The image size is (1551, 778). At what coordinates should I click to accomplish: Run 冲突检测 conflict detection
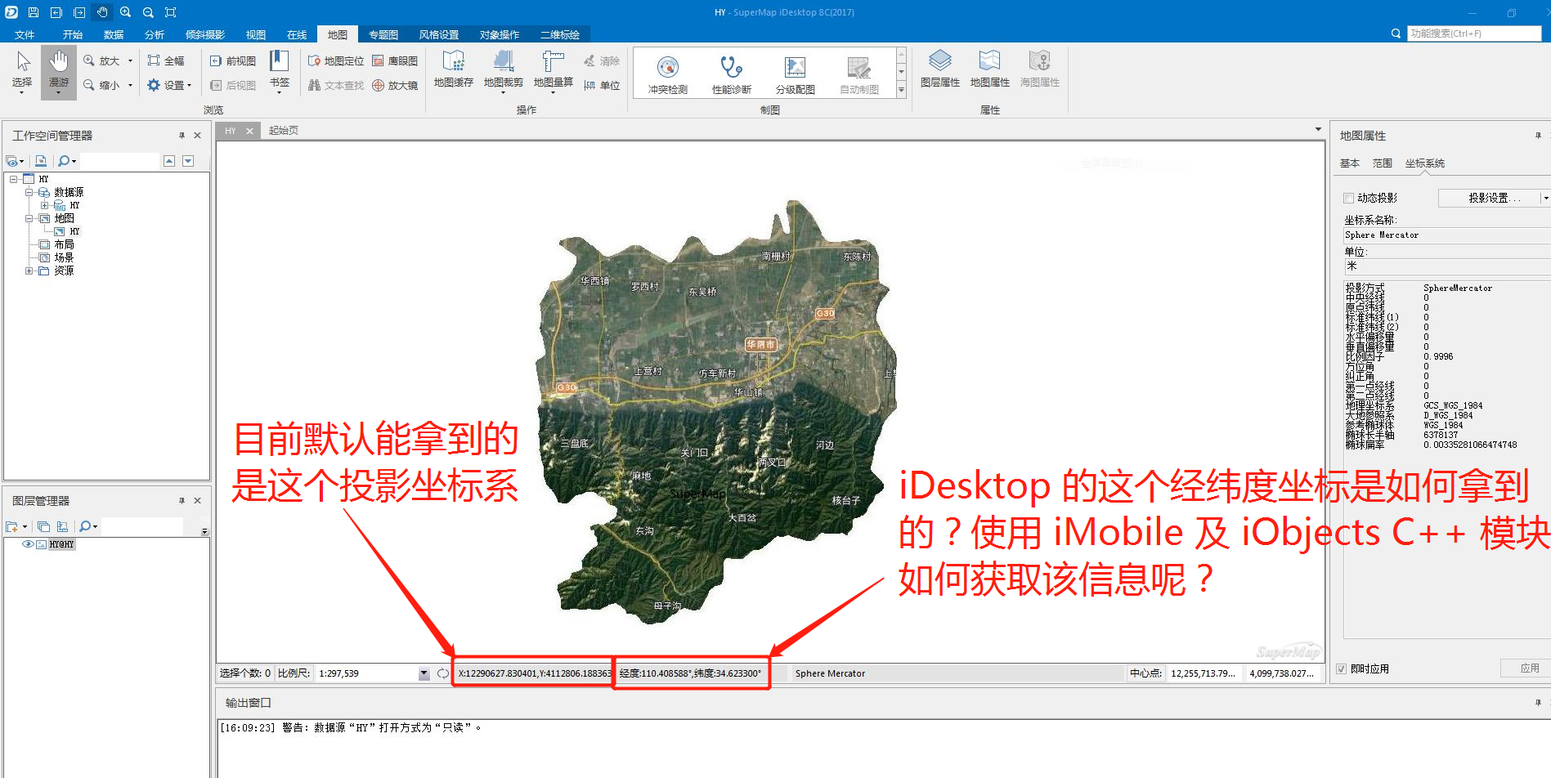668,74
